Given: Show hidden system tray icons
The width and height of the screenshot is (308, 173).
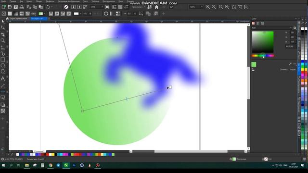Looking at the screenshot, I should (273, 165).
